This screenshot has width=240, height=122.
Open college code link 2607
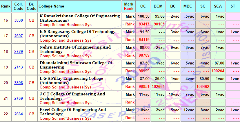point(19,36)
